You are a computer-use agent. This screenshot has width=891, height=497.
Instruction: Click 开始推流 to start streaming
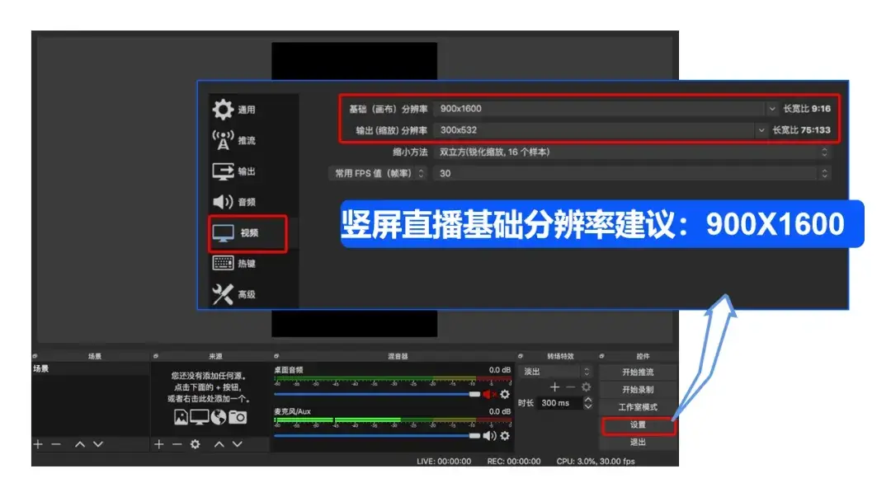point(638,372)
